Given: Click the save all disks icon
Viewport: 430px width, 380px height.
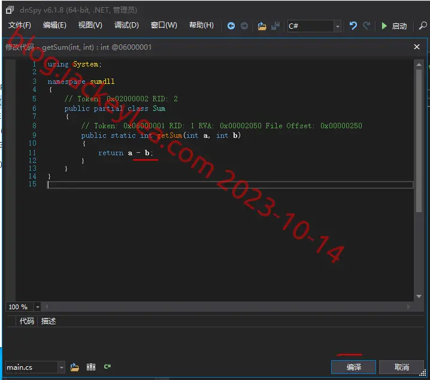Looking at the screenshot, I should (x=275, y=26).
